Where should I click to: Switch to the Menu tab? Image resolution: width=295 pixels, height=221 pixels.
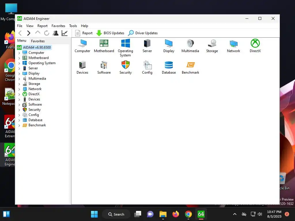click(22, 41)
